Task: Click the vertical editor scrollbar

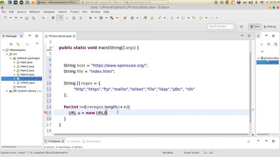Action: 250,87
